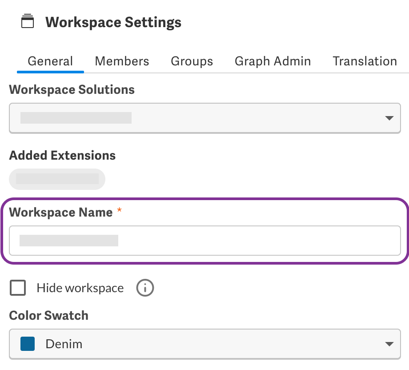
Task: Click the Workspace Settings title text
Action: 113,22
